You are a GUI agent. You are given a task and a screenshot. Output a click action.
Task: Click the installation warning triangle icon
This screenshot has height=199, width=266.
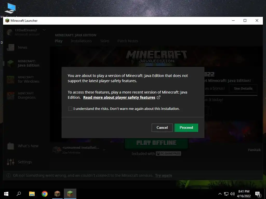pos(59,149)
